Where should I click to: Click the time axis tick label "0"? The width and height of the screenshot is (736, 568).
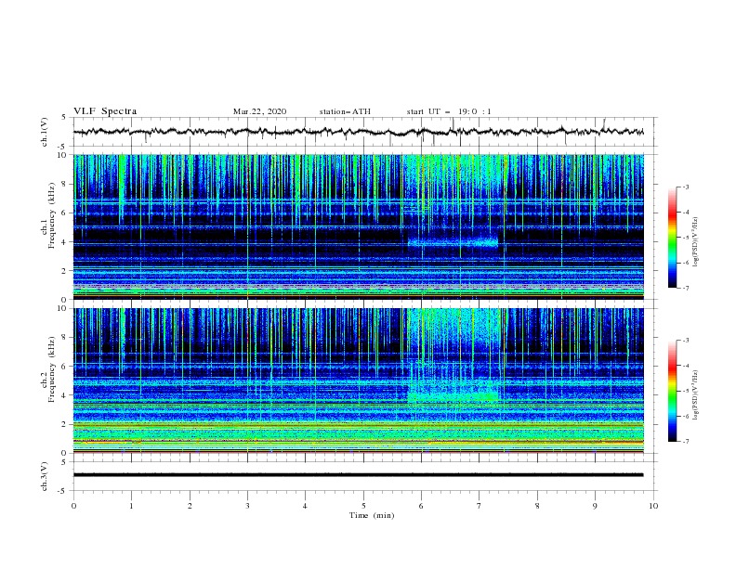click(x=73, y=506)
